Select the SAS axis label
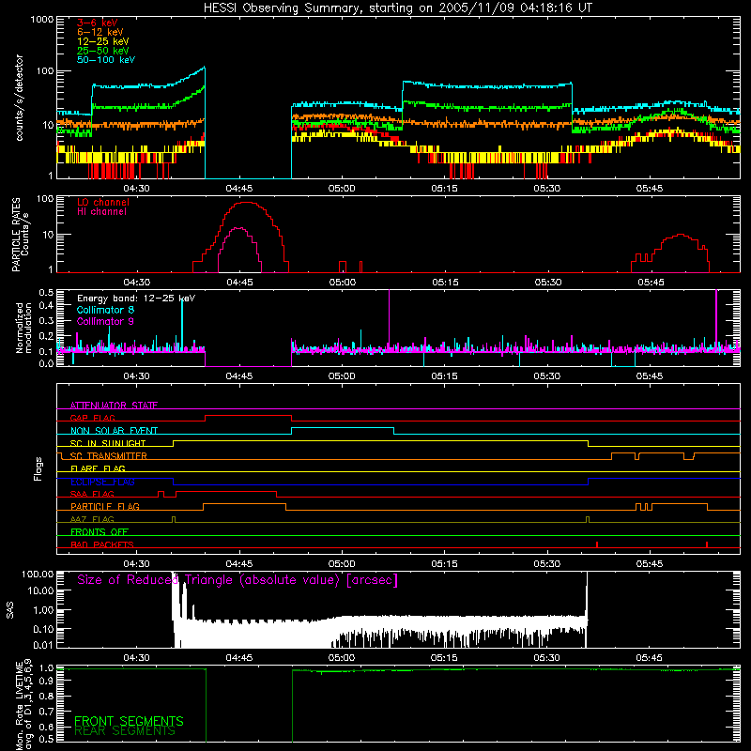The image size is (751, 751). [x=10, y=610]
